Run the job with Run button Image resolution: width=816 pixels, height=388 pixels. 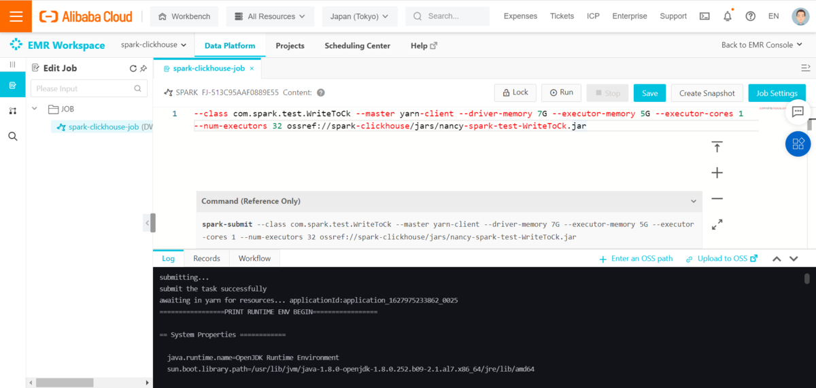(561, 92)
